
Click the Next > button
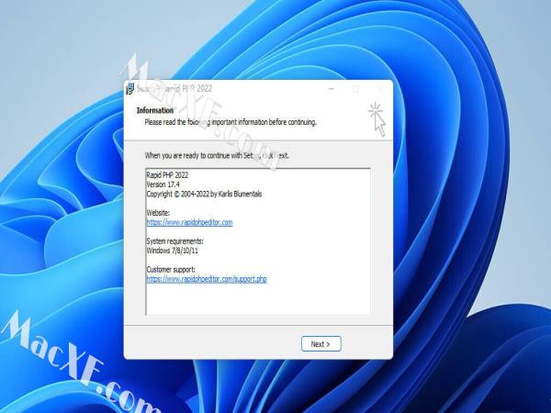tap(320, 344)
